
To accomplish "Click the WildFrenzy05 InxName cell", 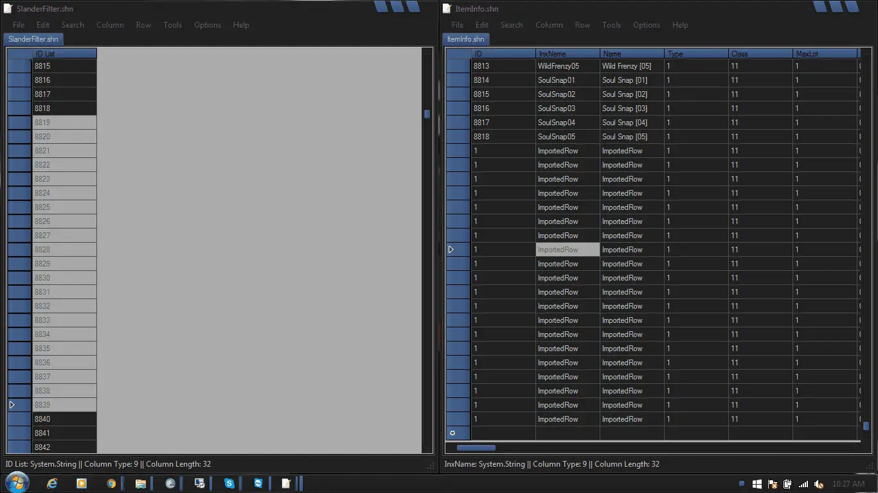I will (x=568, y=66).
